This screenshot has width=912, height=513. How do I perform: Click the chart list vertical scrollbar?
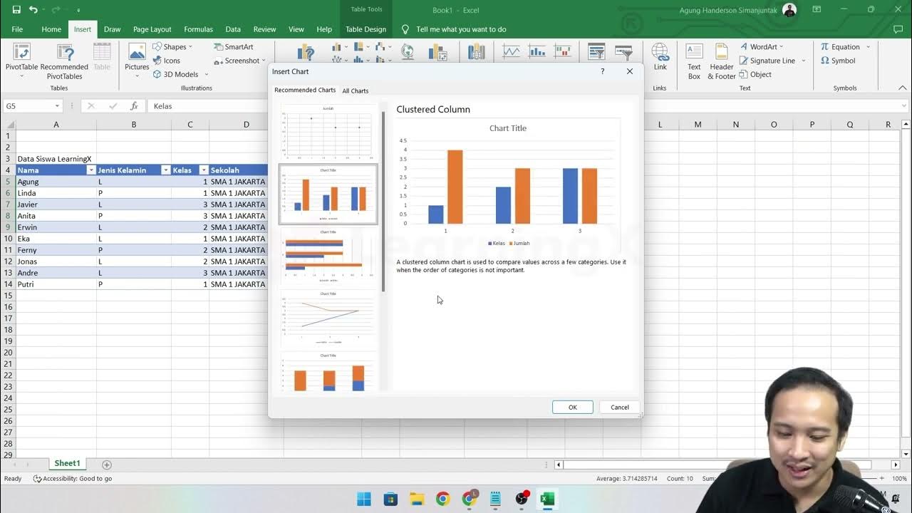(x=384, y=201)
